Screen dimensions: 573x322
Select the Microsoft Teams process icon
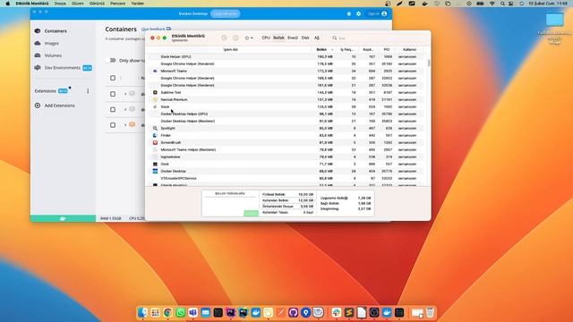pos(155,72)
